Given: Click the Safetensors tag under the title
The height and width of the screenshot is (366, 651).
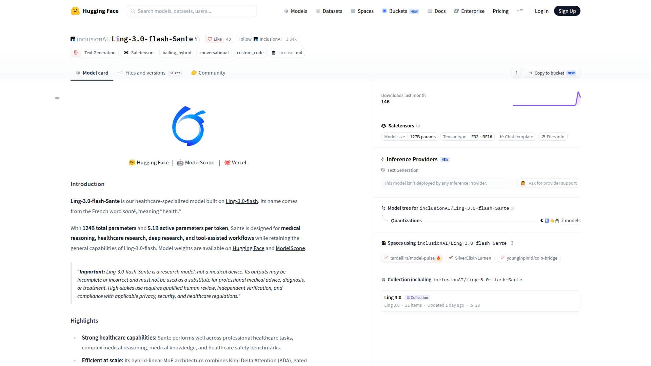Looking at the screenshot, I should click(x=139, y=53).
